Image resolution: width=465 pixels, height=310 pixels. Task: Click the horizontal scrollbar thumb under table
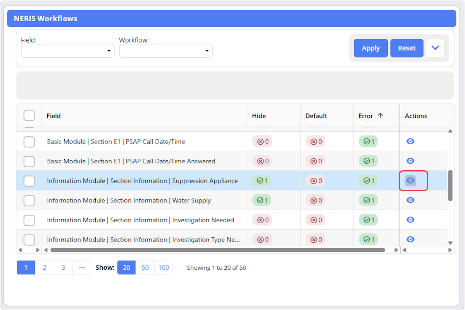(x=218, y=250)
